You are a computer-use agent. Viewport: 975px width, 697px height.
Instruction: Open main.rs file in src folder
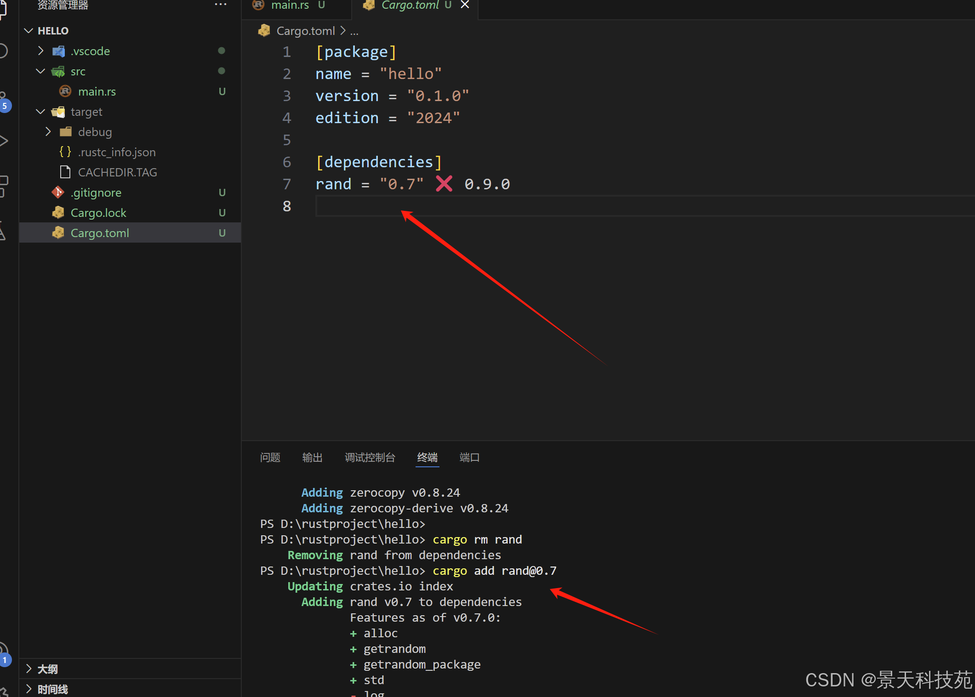click(x=97, y=91)
